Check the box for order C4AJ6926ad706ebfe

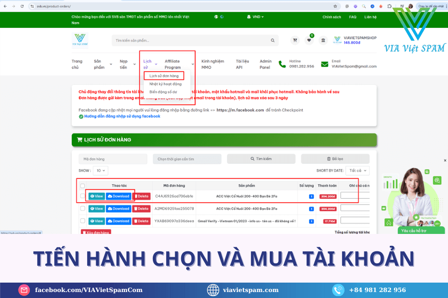[x=83, y=196]
